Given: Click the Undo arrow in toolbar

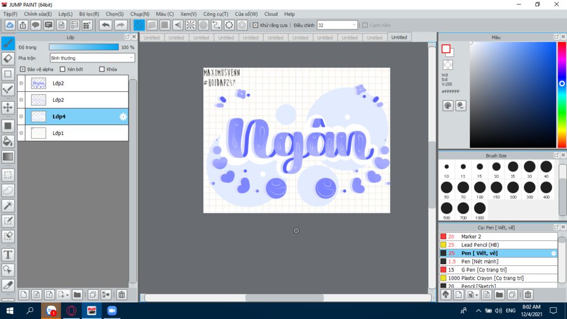Looking at the screenshot, I should pos(106,25).
